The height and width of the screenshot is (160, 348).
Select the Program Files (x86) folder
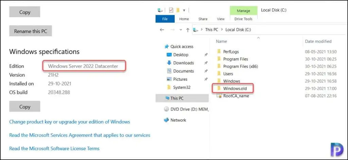click(241, 66)
